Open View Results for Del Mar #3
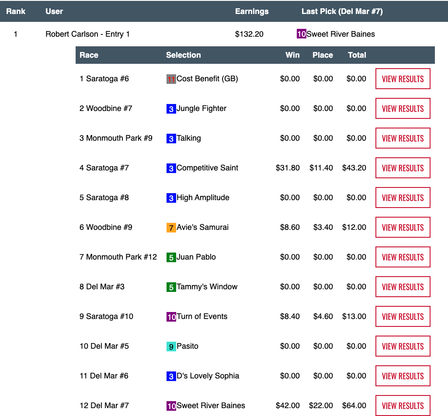This screenshot has width=448, height=416. tap(403, 287)
